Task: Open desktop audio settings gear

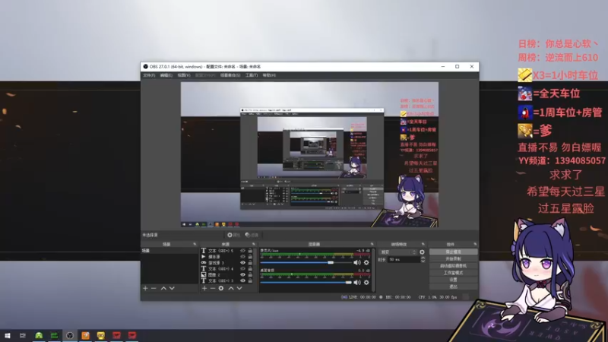Action: 366,282
